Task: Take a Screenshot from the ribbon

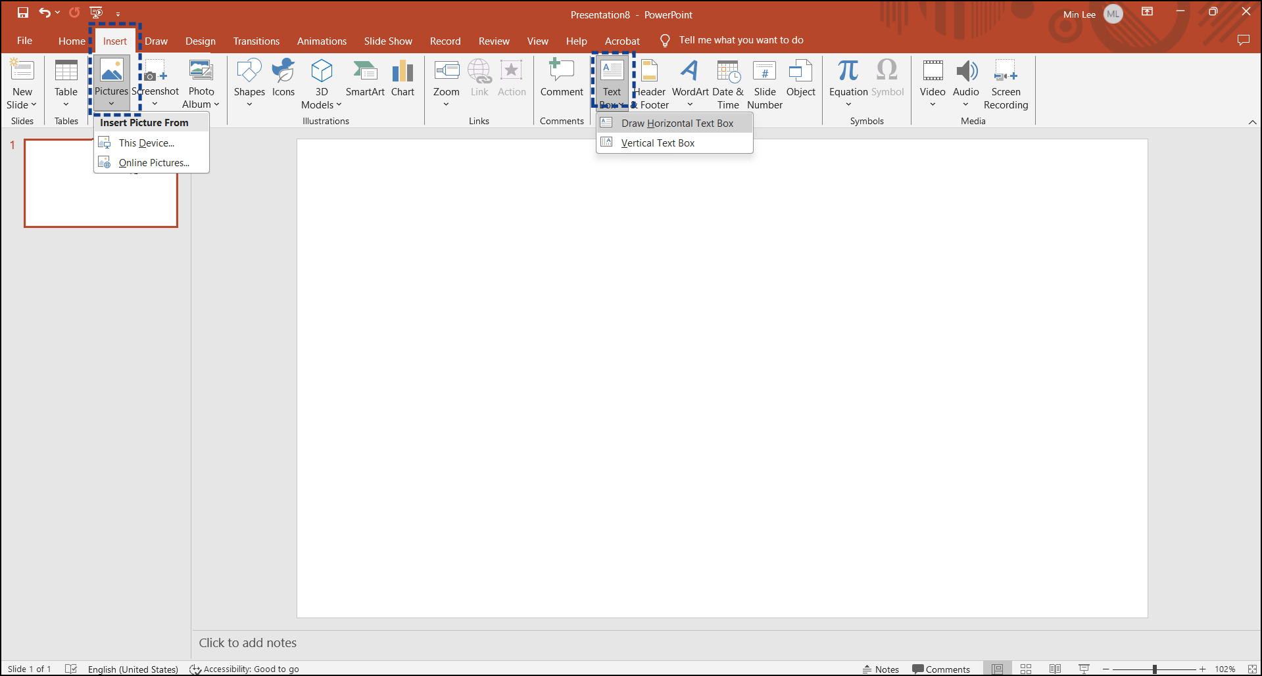Action: click(x=156, y=84)
